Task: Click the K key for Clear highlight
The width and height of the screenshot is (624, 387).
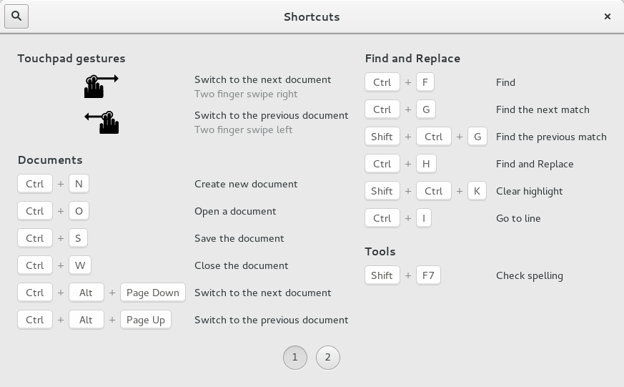Action: [477, 191]
